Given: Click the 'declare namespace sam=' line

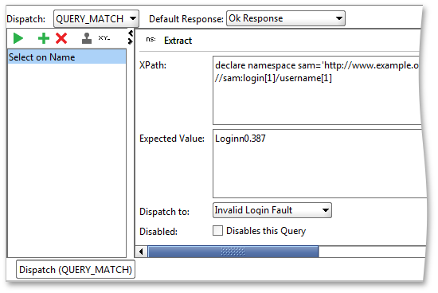Looking at the screenshot, I should click(317, 65).
